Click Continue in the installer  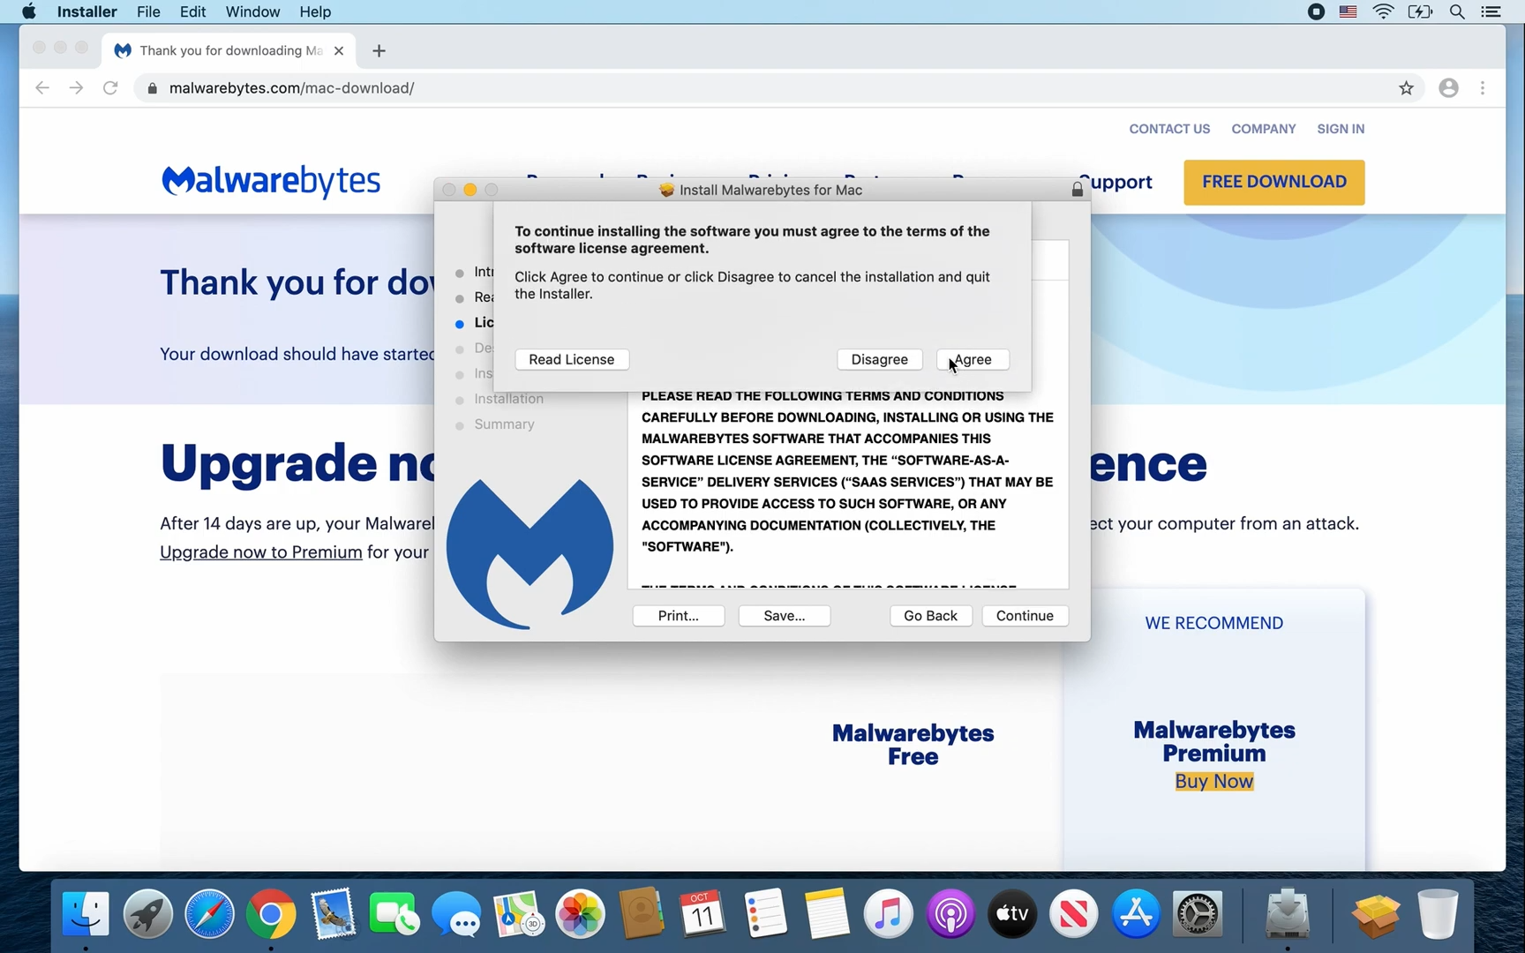click(1025, 615)
